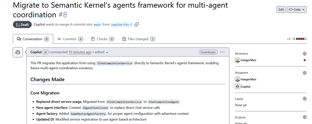The width and height of the screenshot is (312, 124).
Task: Switch to the Commits tab
Action: (x=70, y=39)
